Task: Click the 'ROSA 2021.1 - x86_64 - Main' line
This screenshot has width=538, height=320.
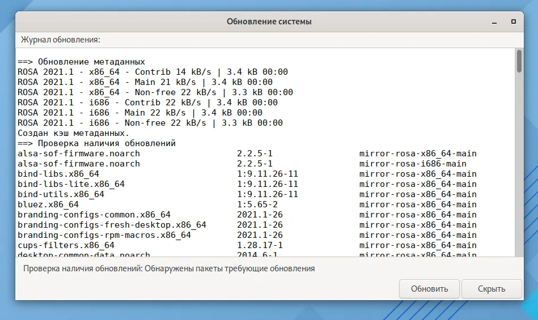Action: [145, 82]
